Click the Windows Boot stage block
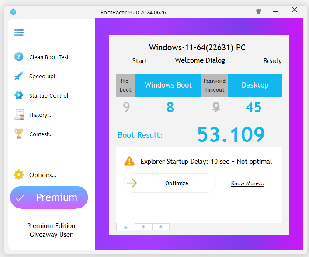 [x=168, y=85]
